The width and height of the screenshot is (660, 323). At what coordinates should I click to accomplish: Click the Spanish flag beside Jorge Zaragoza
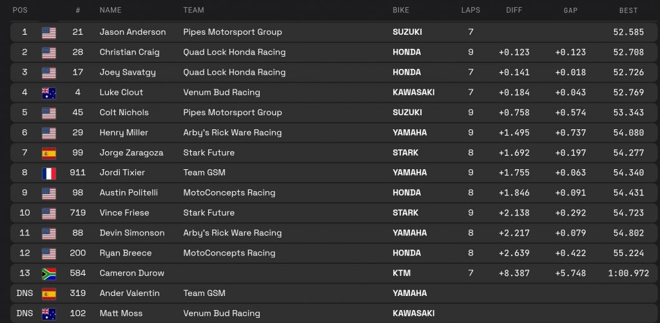tap(49, 153)
